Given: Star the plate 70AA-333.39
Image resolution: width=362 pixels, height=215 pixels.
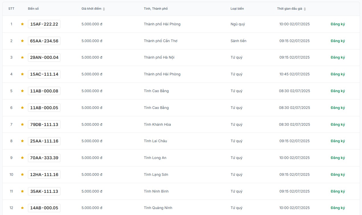Looking at the screenshot, I should [22, 158].
